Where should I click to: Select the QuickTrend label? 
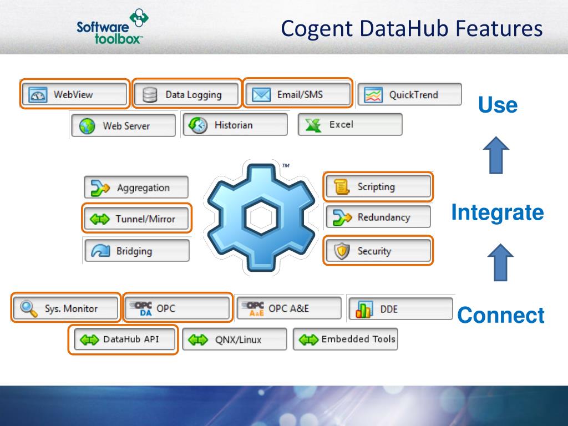[413, 95]
